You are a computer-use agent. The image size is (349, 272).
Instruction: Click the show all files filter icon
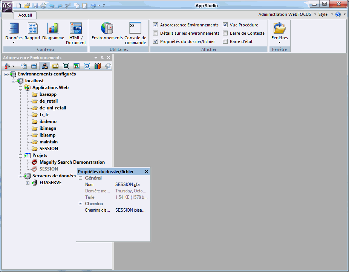point(24,66)
